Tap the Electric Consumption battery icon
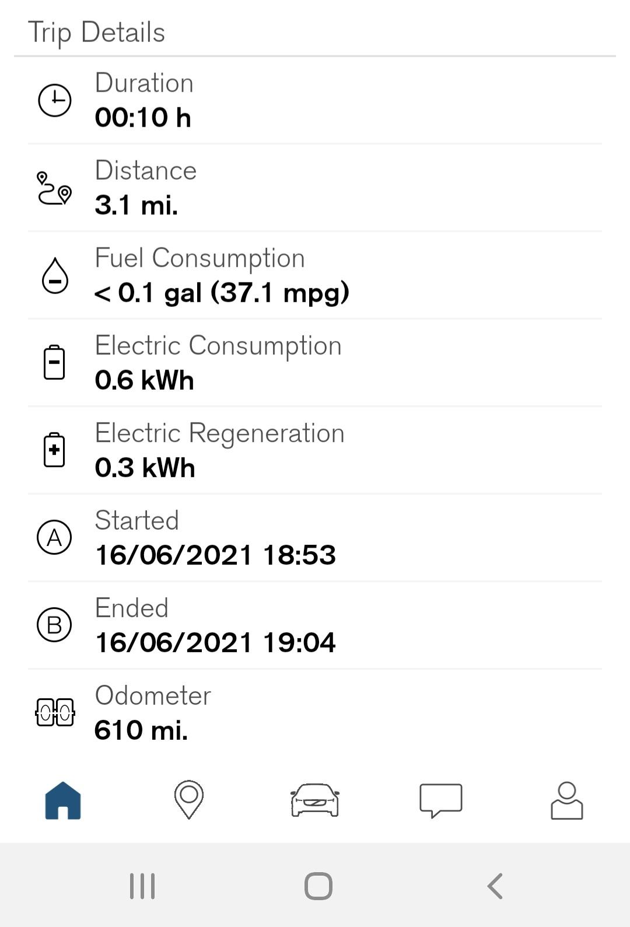Screen dimensions: 630x927 [54, 362]
